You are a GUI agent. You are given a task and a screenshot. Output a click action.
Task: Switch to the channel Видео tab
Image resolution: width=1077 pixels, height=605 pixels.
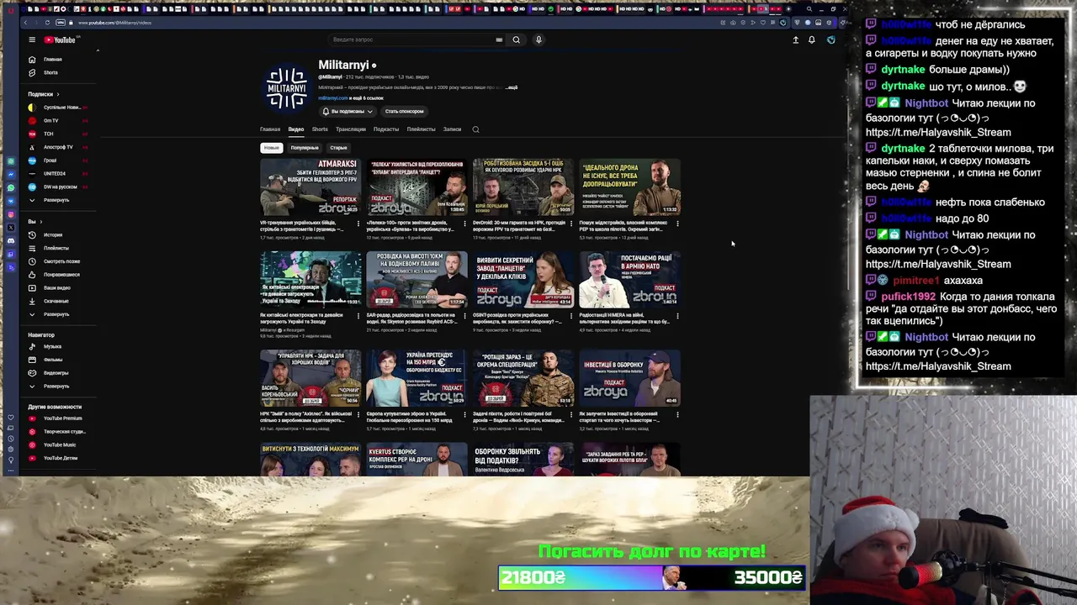tap(296, 129)
